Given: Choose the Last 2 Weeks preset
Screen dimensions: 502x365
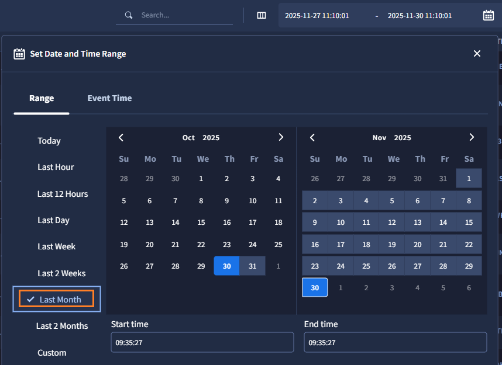Looking at the screenshot, I should tap(61, 273).
